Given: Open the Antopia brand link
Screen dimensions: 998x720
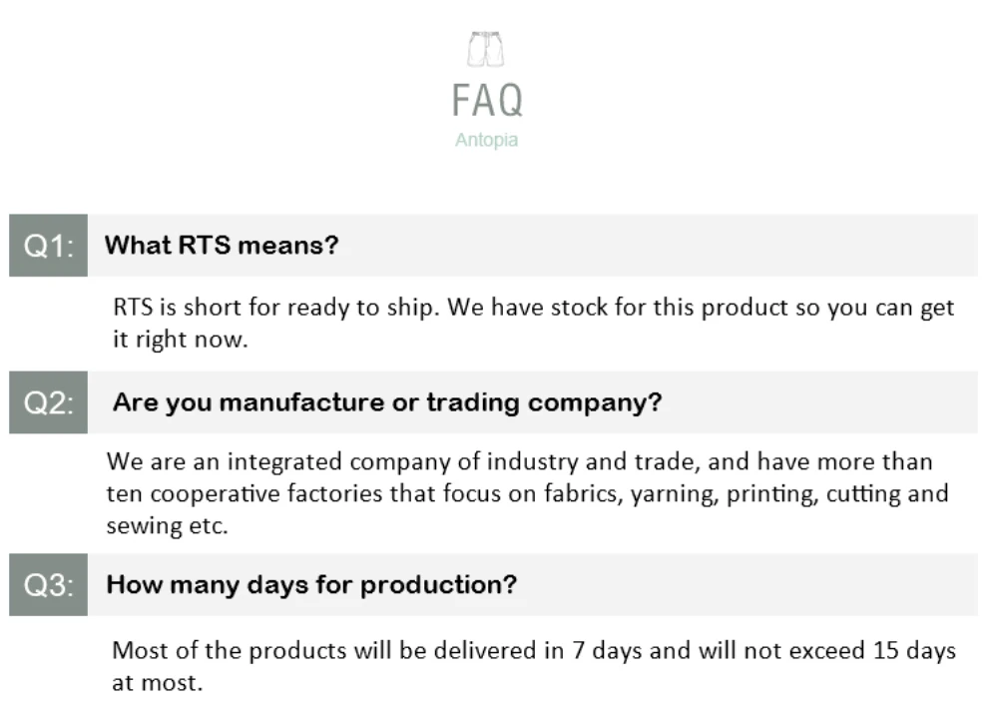Looking at the screenshot, I should [486, 140].
